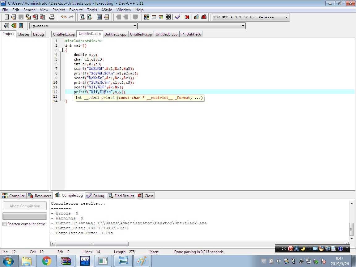This screenshot has height=267, width=356.
Task: Click the Close bottom panel tab
Action: click(146, 196)
